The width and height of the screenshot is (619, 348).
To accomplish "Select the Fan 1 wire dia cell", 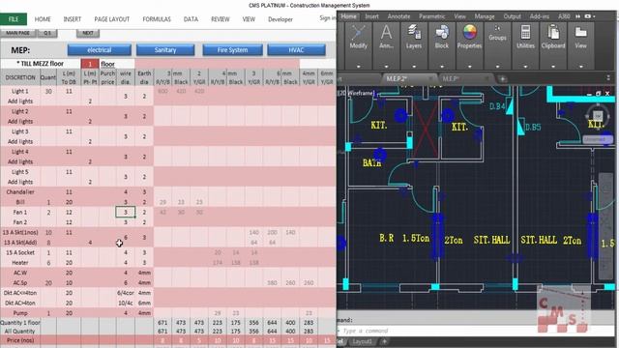I will [x=126, y=212].
